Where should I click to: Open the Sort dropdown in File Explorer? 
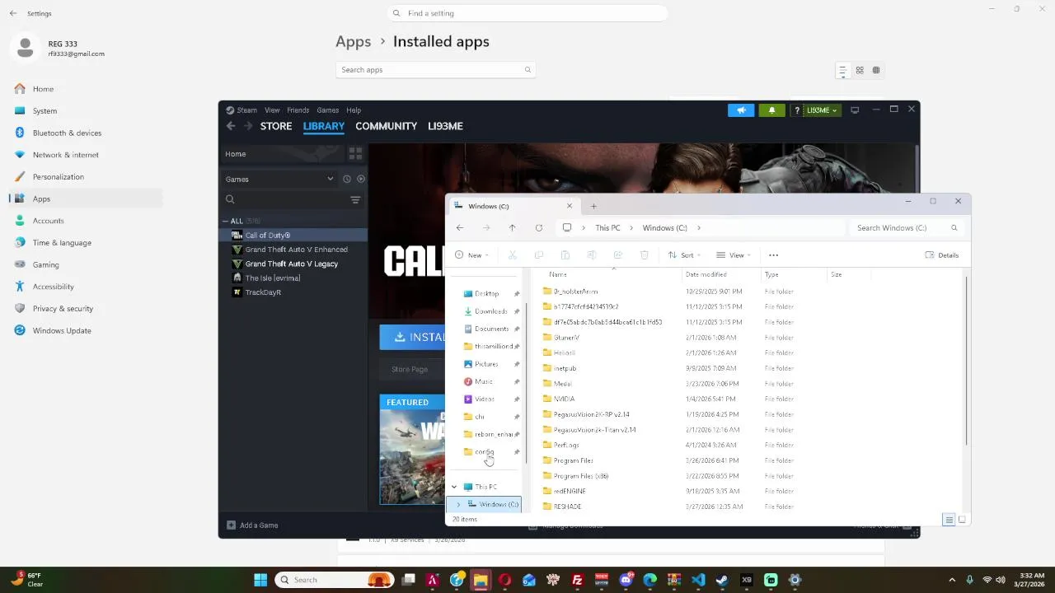[684, 255]
